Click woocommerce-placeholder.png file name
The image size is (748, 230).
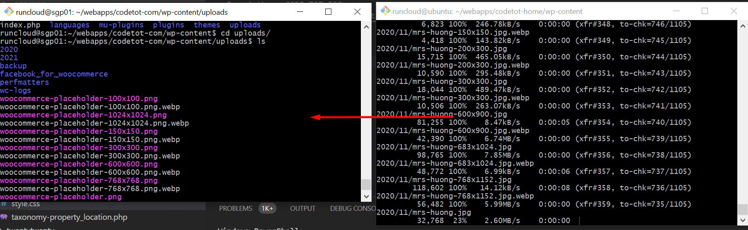coord(61,197)
